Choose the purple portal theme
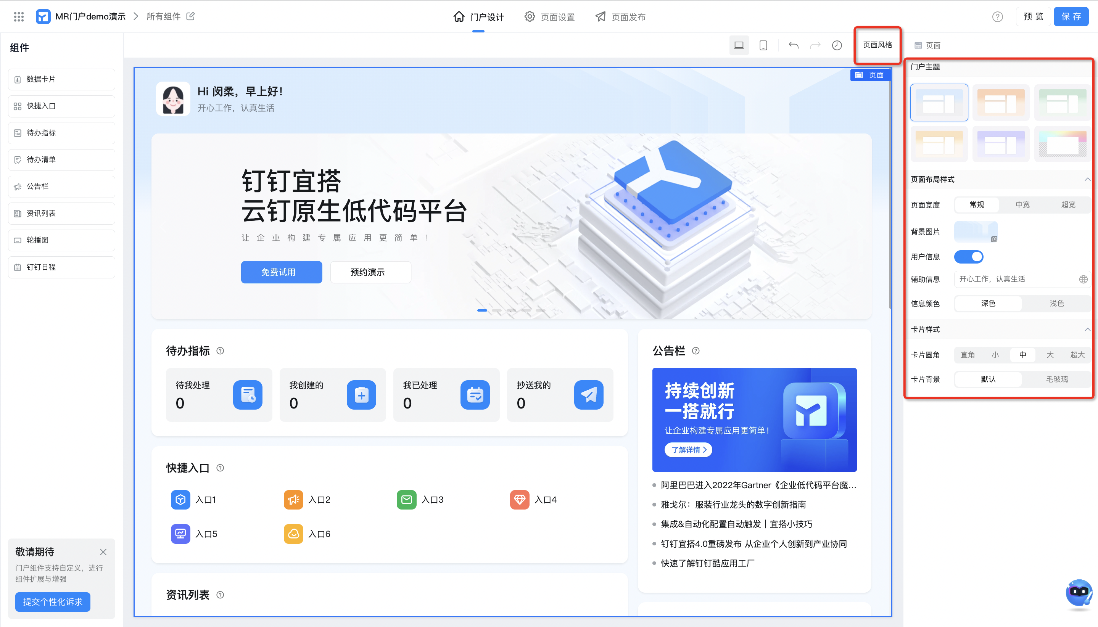This screenshot has height=627, width=1098. coord(1001,144)
